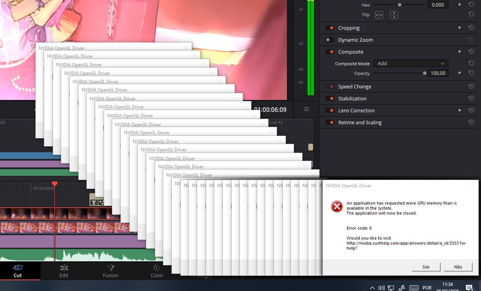This screenshot has height=291, width=481.
Task: Open the Composite Mode dropdown showing Add
Action: pos(411,63)
